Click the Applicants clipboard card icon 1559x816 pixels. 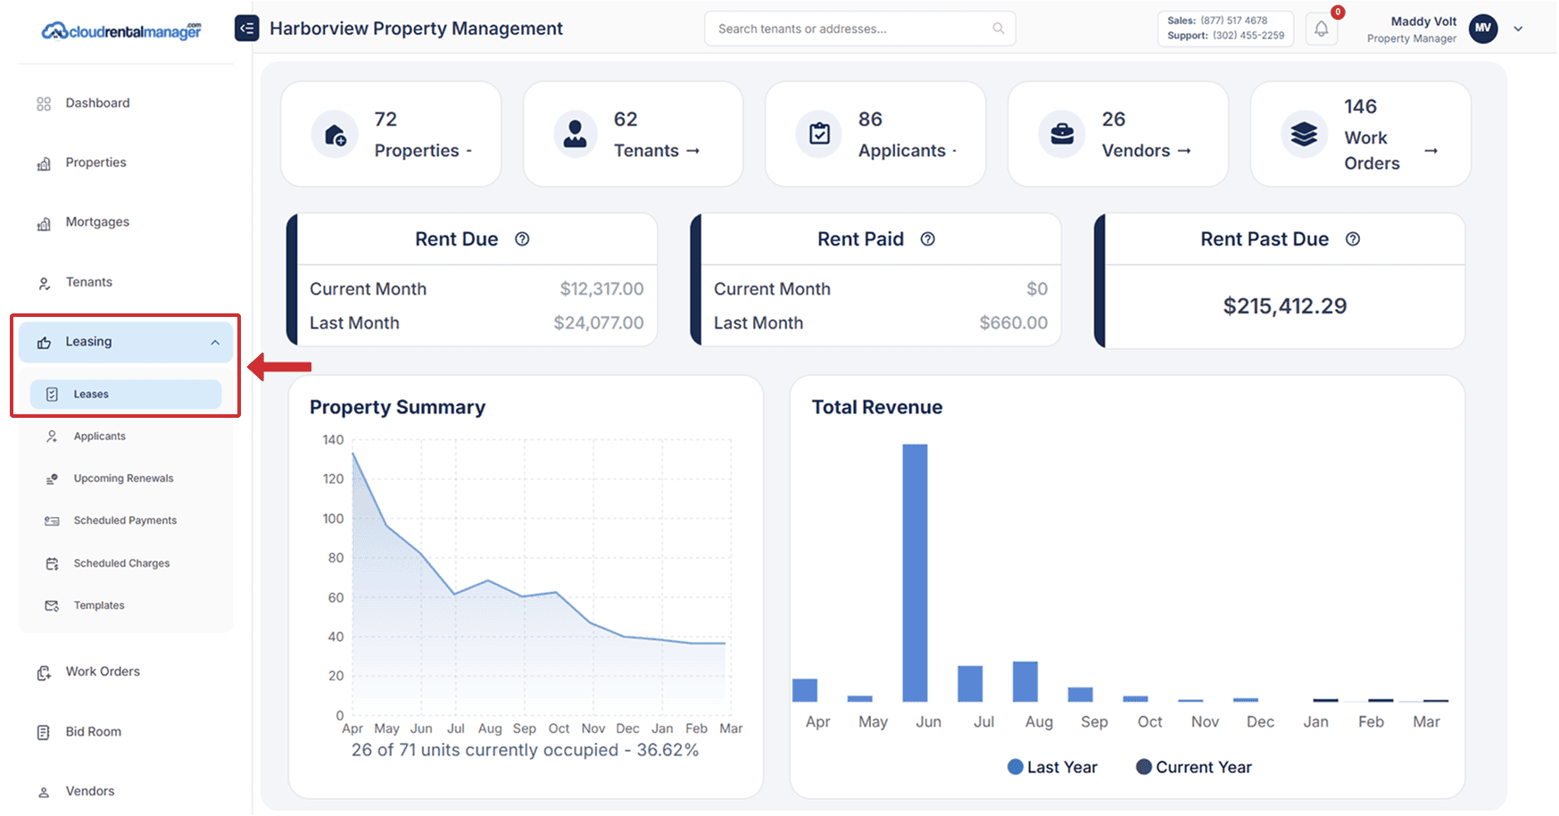coord(819,135)
